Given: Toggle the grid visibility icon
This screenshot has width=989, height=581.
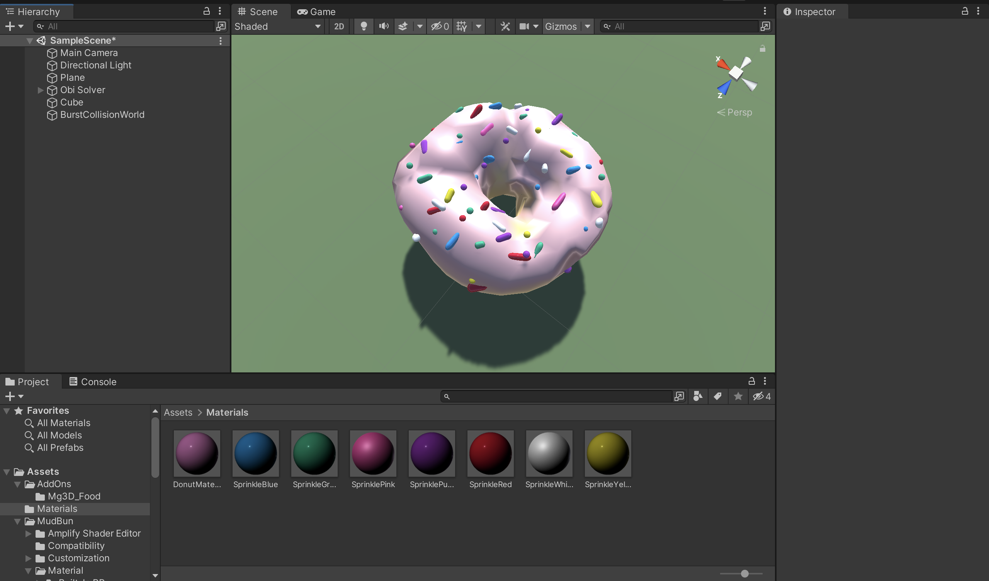Looking at the screenshot, I should click(462, 26).
